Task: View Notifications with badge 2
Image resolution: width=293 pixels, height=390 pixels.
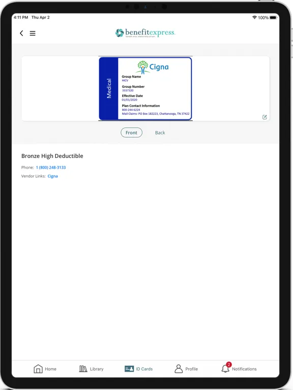Action: click(x=239, y=368)
